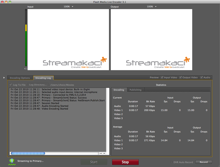Open the Publishing statistics tab
This screenshot has height=167, width=220.
[136, 90]
